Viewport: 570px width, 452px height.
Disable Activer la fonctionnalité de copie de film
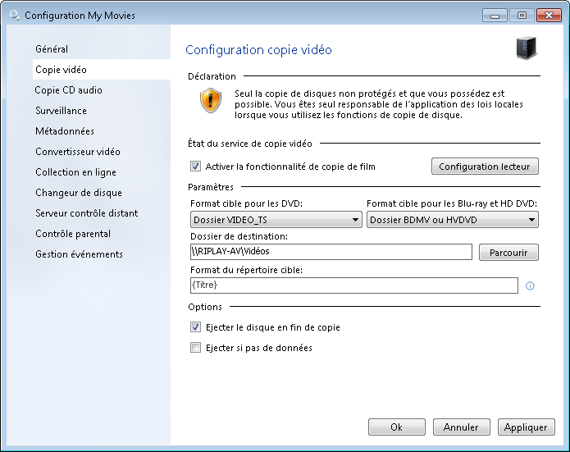pyautogui.click(x=195, y=167)
